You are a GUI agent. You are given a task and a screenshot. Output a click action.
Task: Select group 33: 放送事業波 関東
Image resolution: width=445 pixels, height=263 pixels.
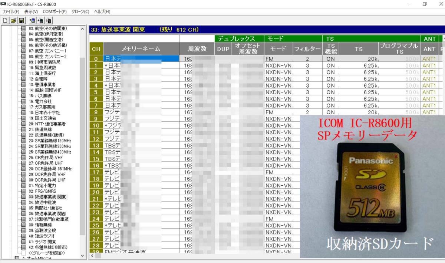pos(48,197)
